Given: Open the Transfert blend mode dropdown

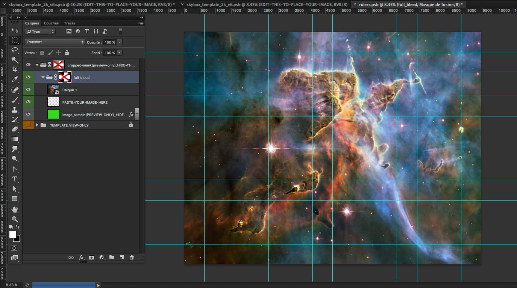Looking at the screenshot, I should click(x=55, y=42).
